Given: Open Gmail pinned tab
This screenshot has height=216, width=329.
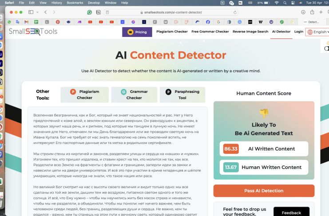Looking at the screenshot, I should [x=27, y=22].
